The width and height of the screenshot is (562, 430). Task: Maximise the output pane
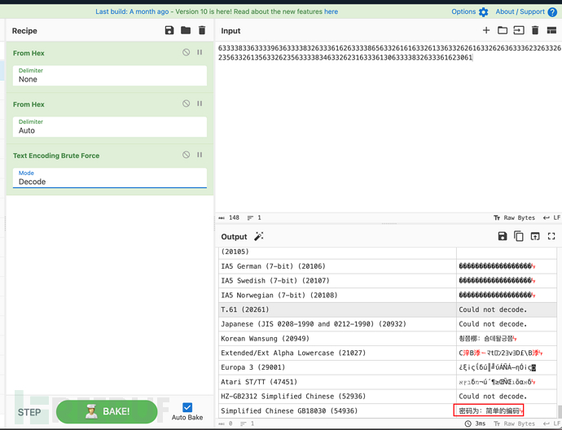click(551, 236)
